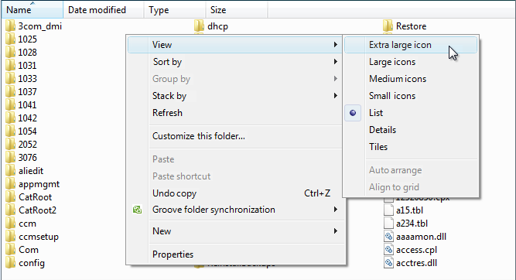Select the List view option
Image resolution: width=516 pixels, height=280 pixels.
click(410, 113)
